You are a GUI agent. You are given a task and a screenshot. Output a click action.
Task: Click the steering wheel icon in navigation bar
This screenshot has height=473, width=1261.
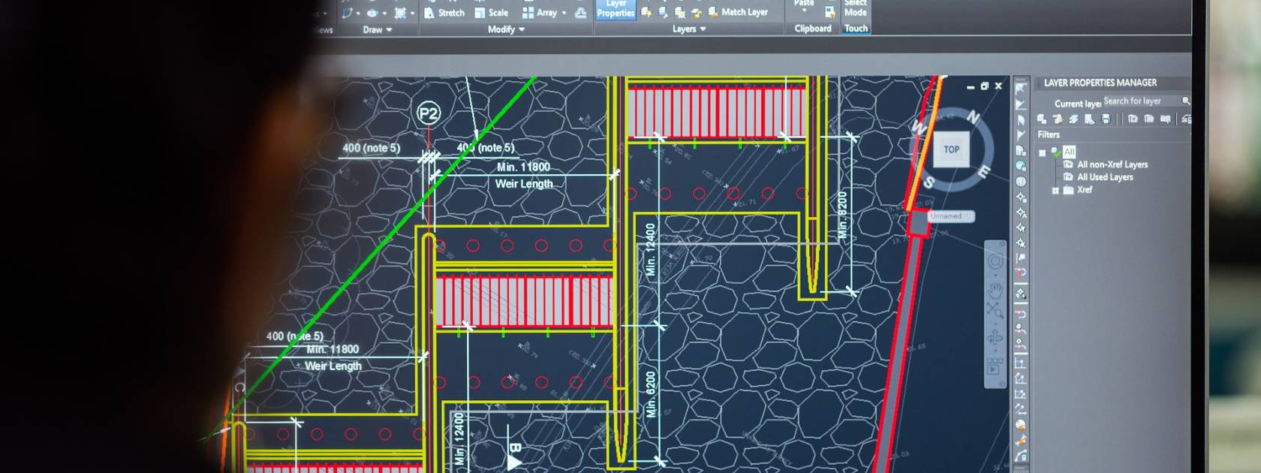point(995,261)
